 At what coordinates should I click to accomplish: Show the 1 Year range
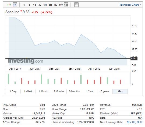click(90, 91)
